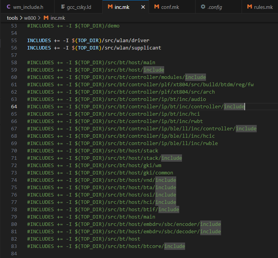Viewport: 278px width, 258px height.
Task: Click line number 64 in the gutter
Action: coord(14,107)
